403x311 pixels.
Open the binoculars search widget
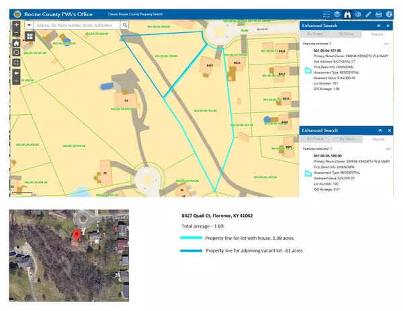(x=347, y=13)
